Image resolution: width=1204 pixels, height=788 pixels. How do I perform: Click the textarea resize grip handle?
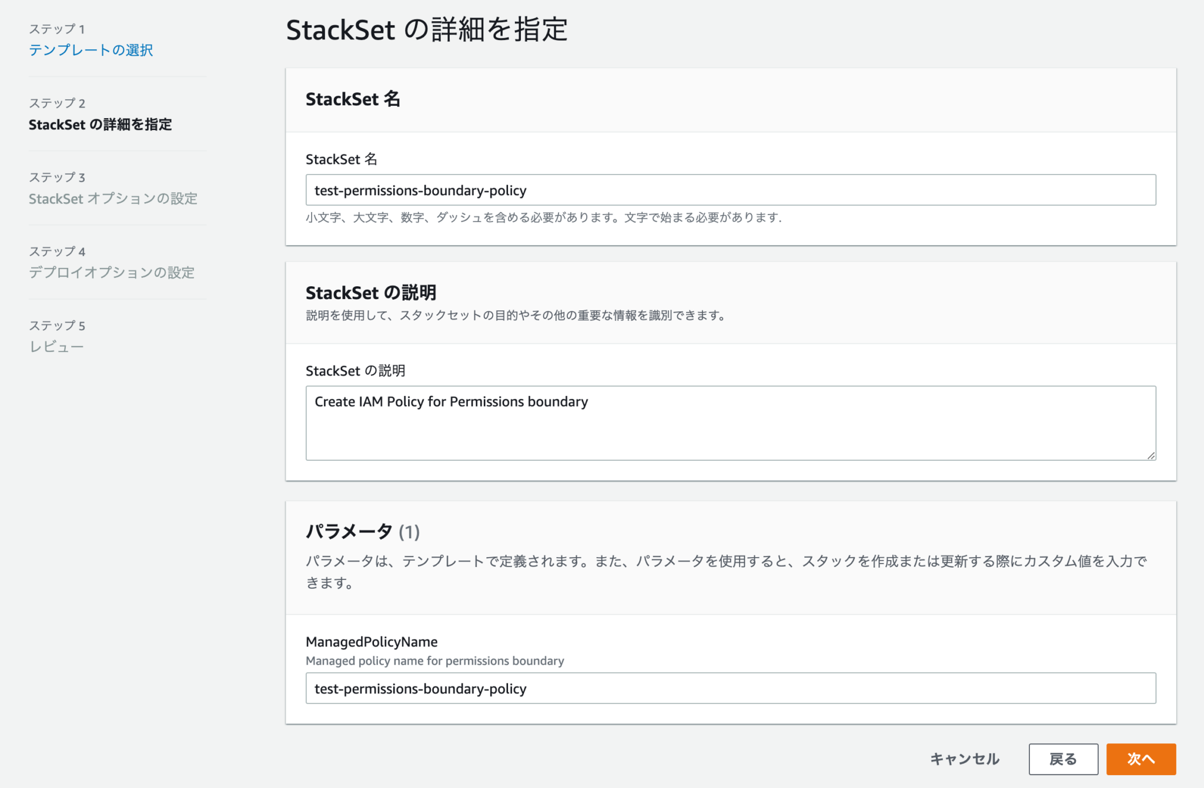1151,455
